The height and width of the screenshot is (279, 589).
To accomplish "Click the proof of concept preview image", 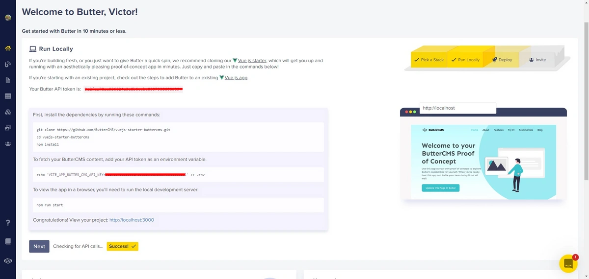I will coord(483,162).
